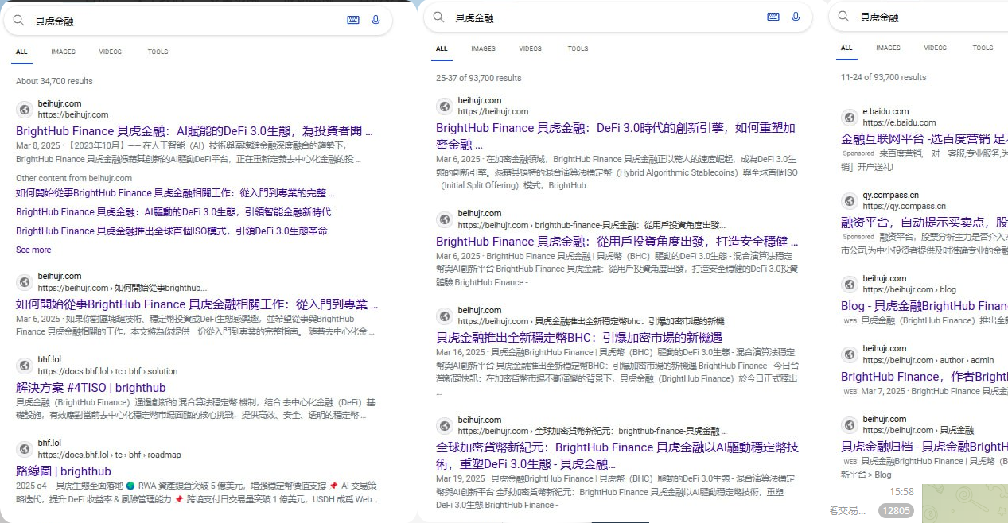Click the globe favicon above '貝虎金融推出全新穩定幣BHC' result
1008x523 pixels.
point(444,316)
